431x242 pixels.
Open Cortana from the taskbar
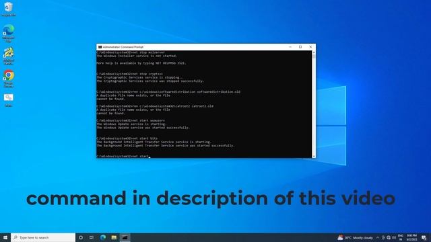pyautogui.click(x=81, y=237)
